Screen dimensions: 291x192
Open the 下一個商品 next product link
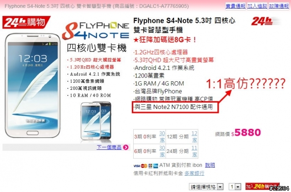coord(109,148)
